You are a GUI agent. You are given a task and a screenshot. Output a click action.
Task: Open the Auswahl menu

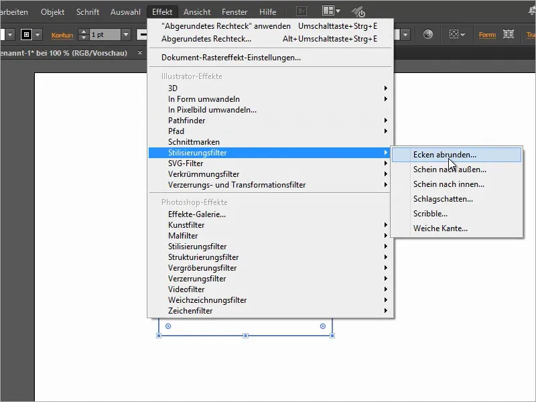click(x=125, y=12)
